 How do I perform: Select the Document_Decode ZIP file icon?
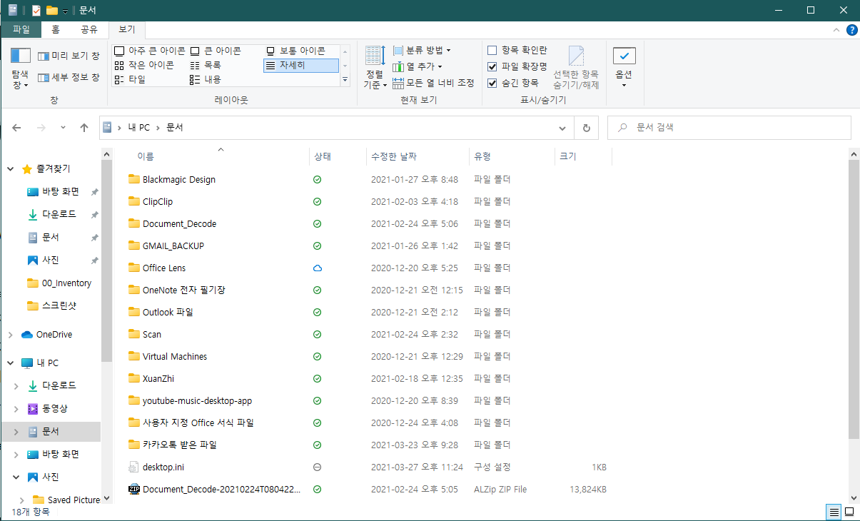[134, 489]
